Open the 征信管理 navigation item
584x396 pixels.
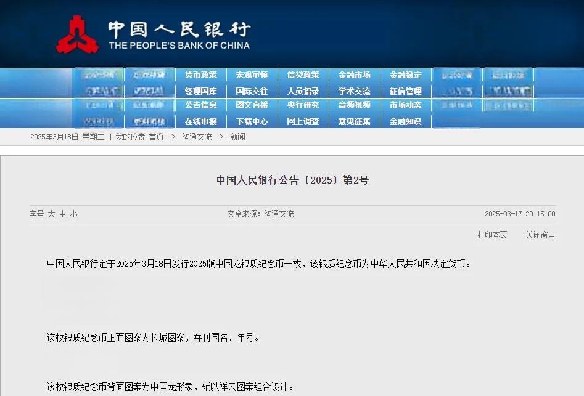pyautogui.click(x=406, y=91)
